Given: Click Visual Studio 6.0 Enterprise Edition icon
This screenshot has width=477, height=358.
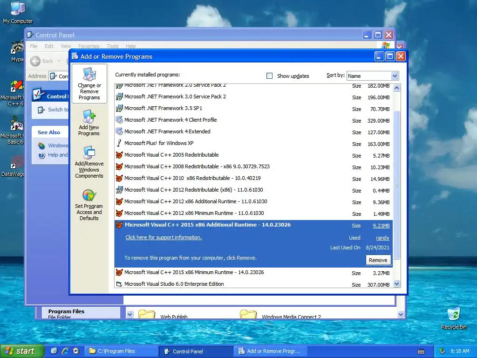Looking at the screenshot, I should coord(119,284).
